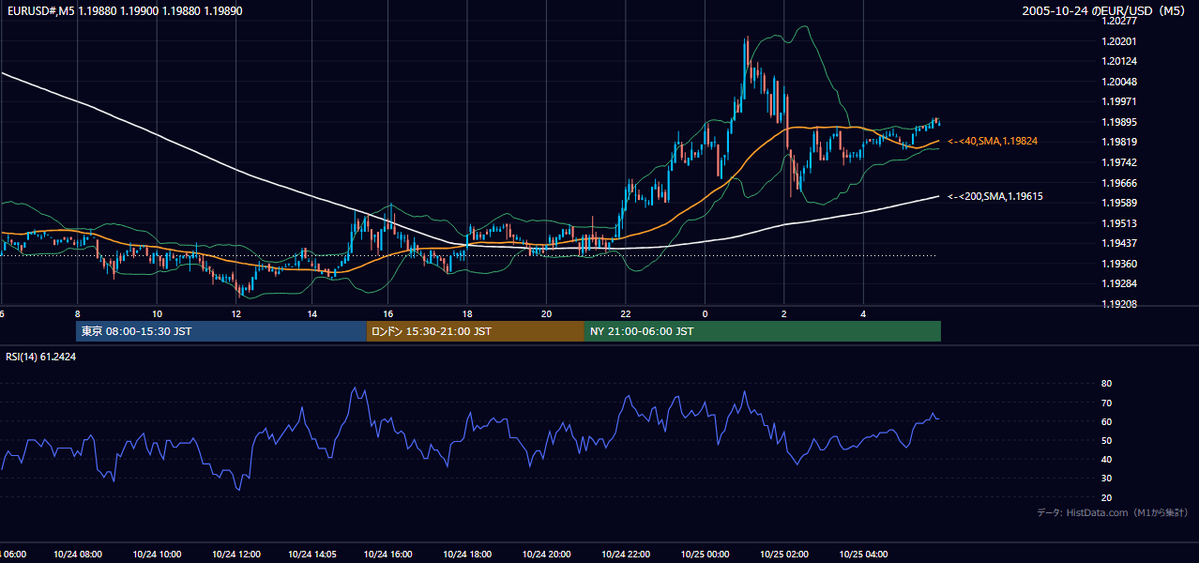Image resolution: width=1199 pixels, height=563 pixels.
Task: Click hour tick 2 under the price chart
Action: click(784, 313)
